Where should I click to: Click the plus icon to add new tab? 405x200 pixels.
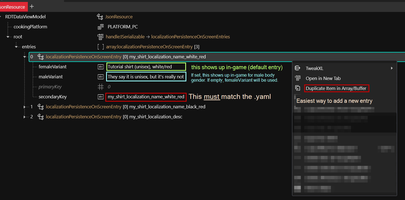(32, 6)
